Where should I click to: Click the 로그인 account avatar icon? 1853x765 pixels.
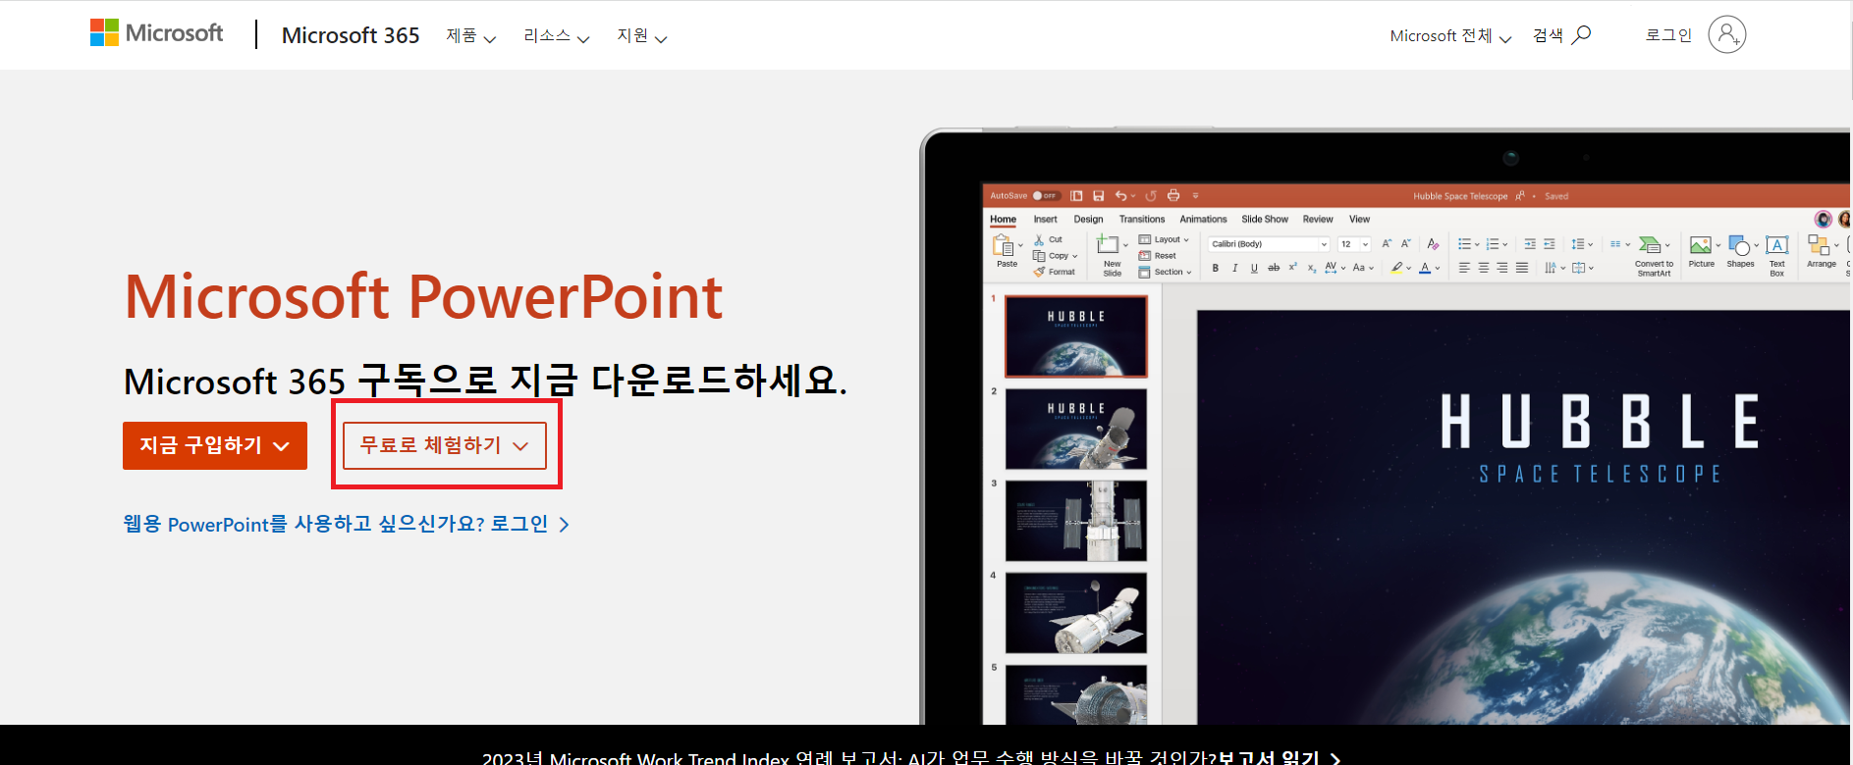point(1726,35)
